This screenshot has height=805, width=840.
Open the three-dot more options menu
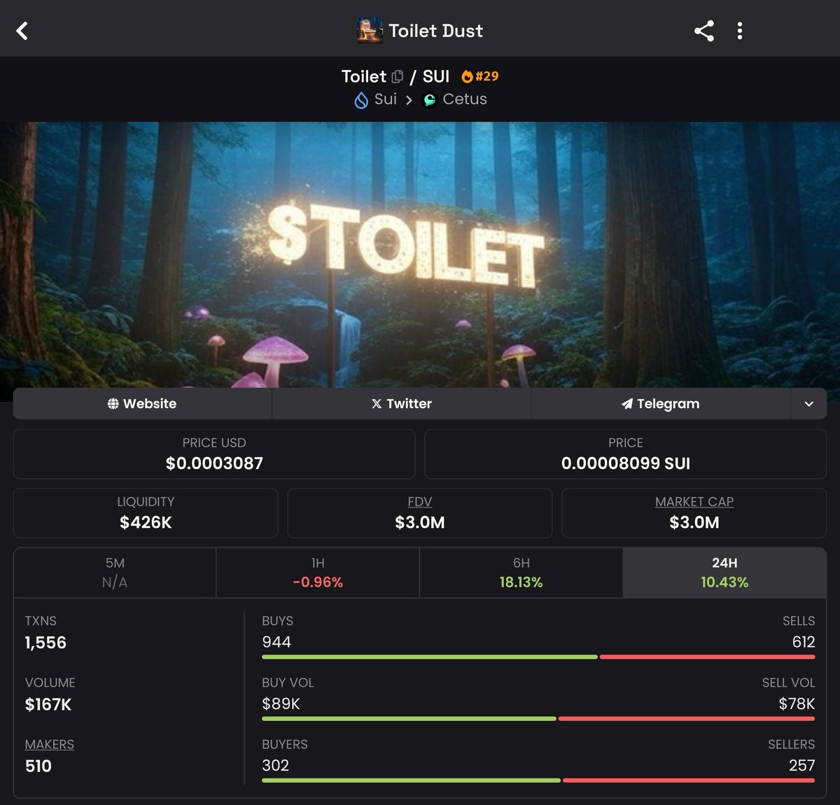[x=740, y=31]
